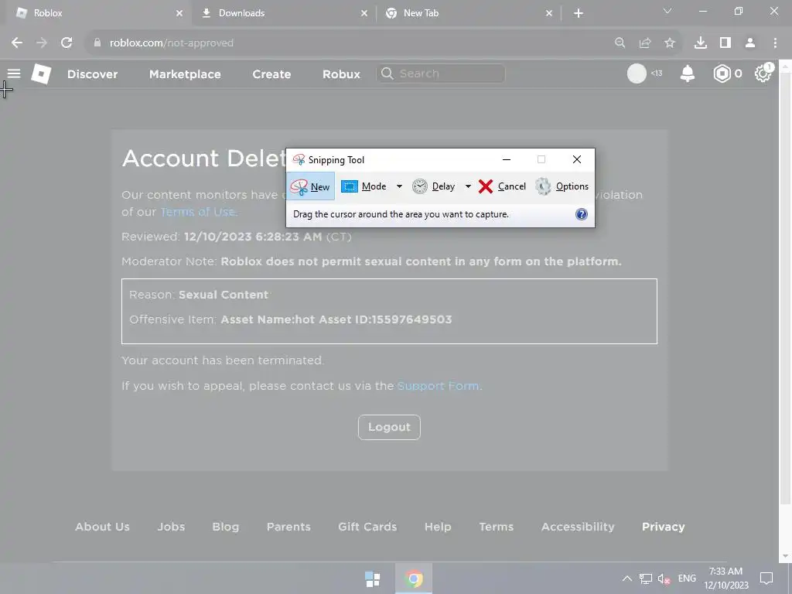Viewport: 792px width, 594px height.
Task: Click the Roblox search field
Action: pos(440,73)
